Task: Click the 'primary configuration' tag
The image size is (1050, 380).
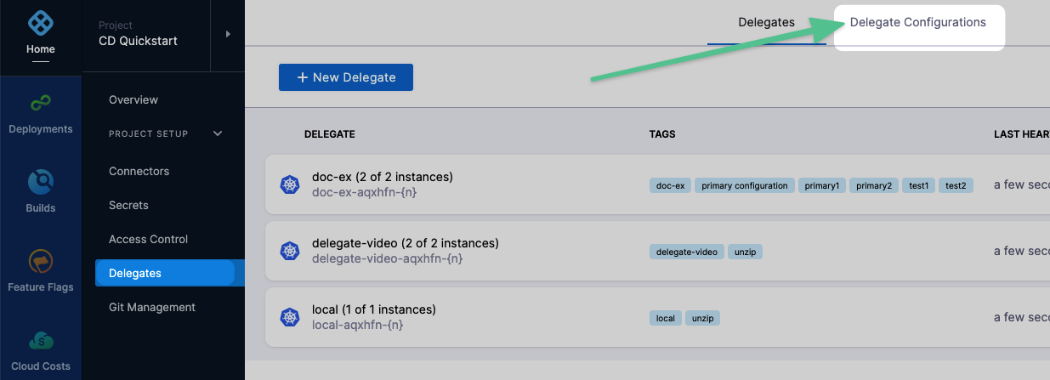Action: click(x=745, y=185)
